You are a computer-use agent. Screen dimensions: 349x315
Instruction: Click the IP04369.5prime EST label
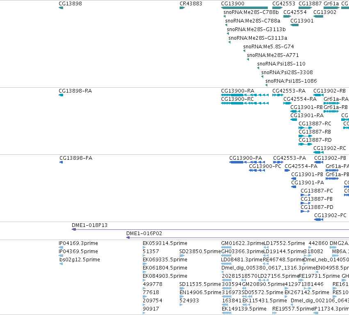click(78, 252)
